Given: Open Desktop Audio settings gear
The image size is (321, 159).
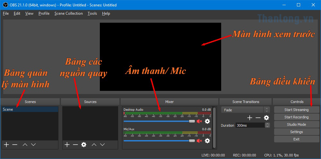Looking at the screenshot, I should pos(207,121).
